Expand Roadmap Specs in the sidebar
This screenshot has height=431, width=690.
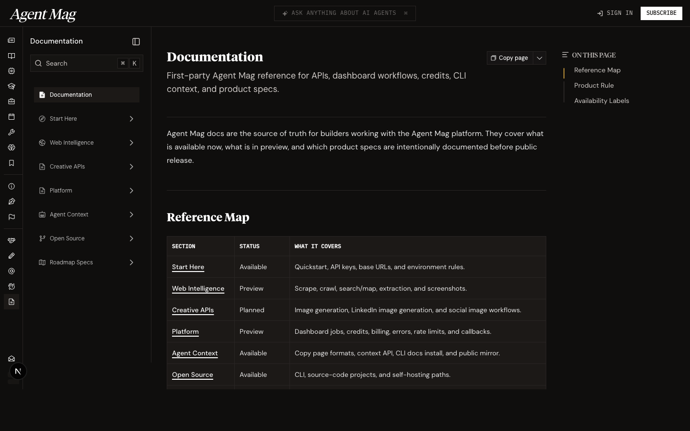pyautogui.click(x=131, y=262)
